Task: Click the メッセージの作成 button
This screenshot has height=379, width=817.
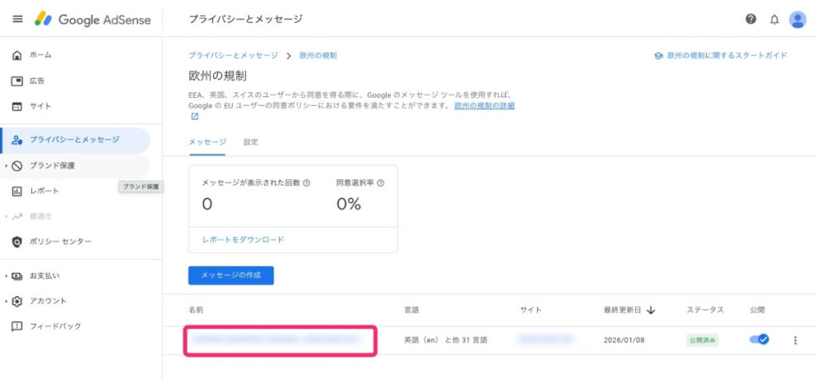Action: [x=231, y=275]
